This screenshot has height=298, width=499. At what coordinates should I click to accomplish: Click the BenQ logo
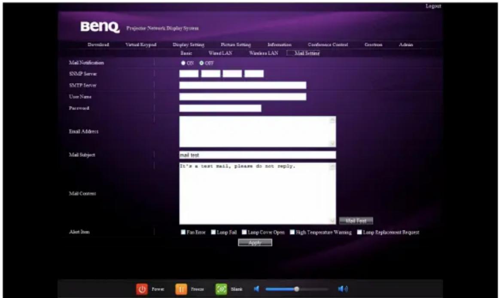point(100,27)
